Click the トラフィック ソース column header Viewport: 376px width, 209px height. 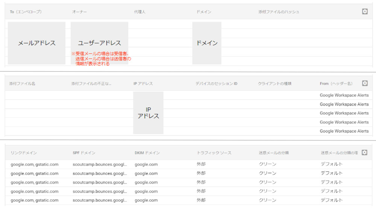coord(214,153)
